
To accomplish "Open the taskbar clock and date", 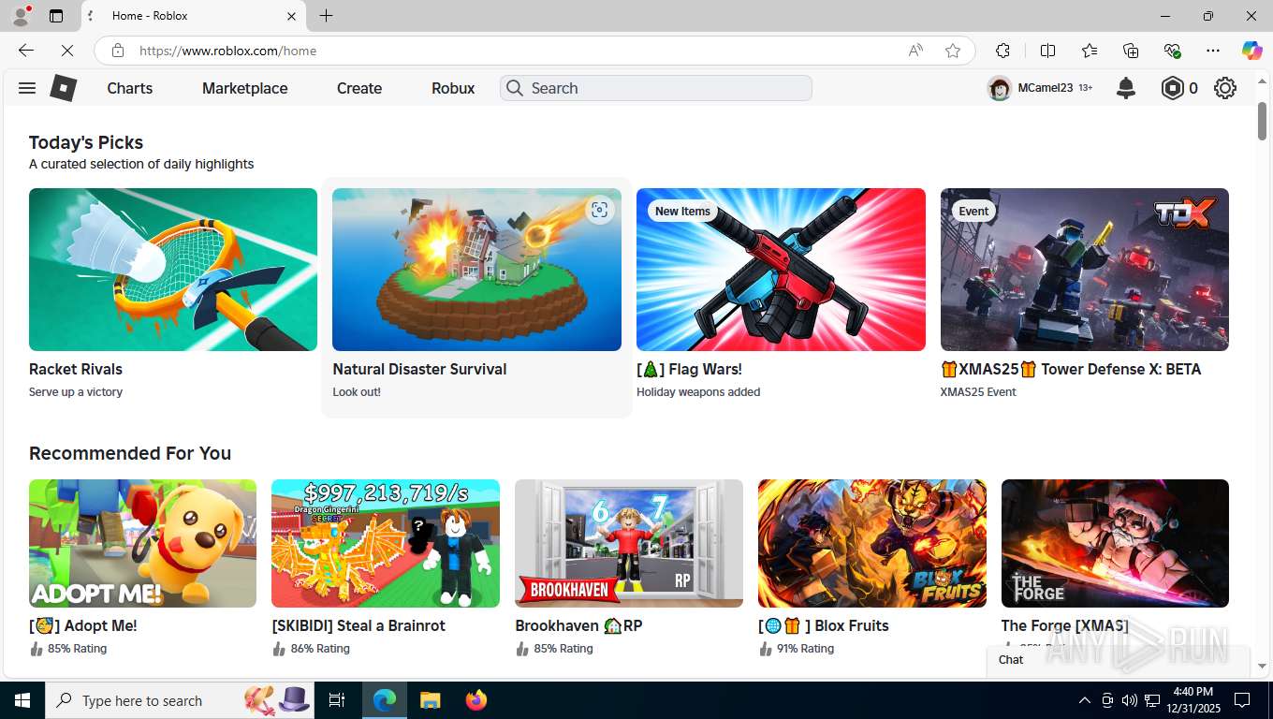I will click(x=1193, y=700).
